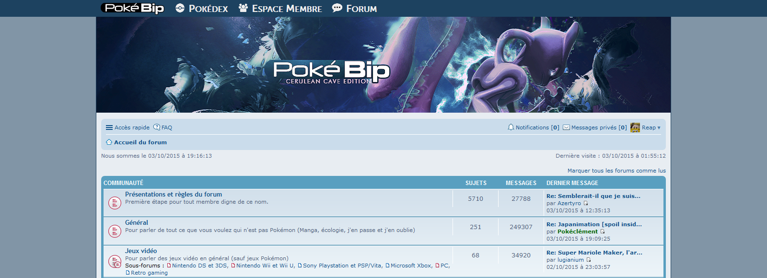Click the Général forum status icon
Image resolution: width=767 pixels, height=278 pixels.
[x=115, y=231]
